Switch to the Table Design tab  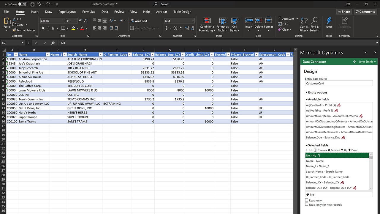[x=182, y=12]
